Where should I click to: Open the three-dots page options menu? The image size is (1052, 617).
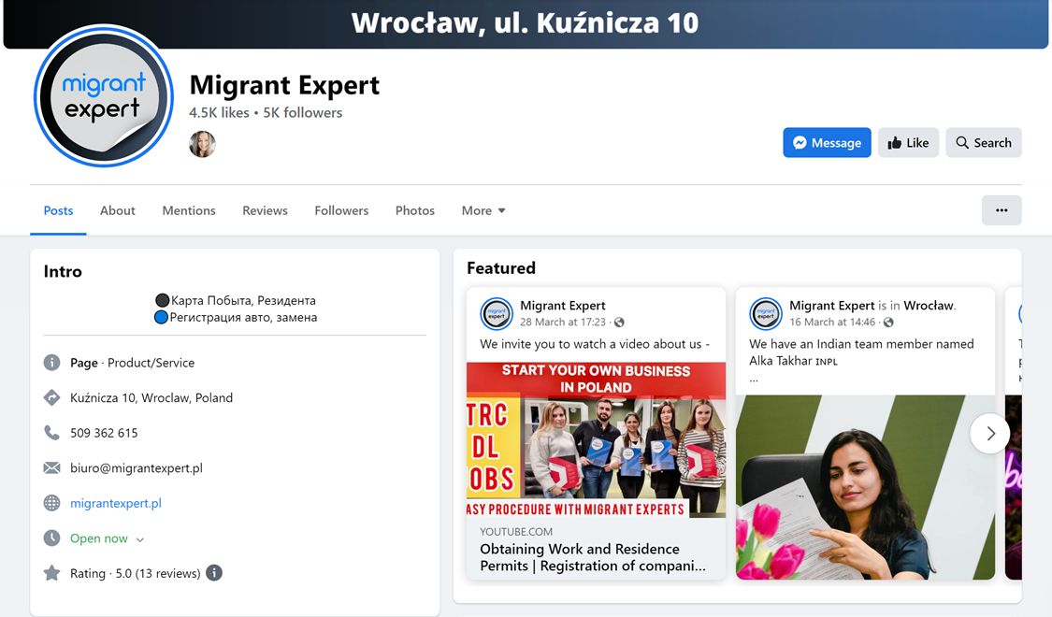point(1002,210)
